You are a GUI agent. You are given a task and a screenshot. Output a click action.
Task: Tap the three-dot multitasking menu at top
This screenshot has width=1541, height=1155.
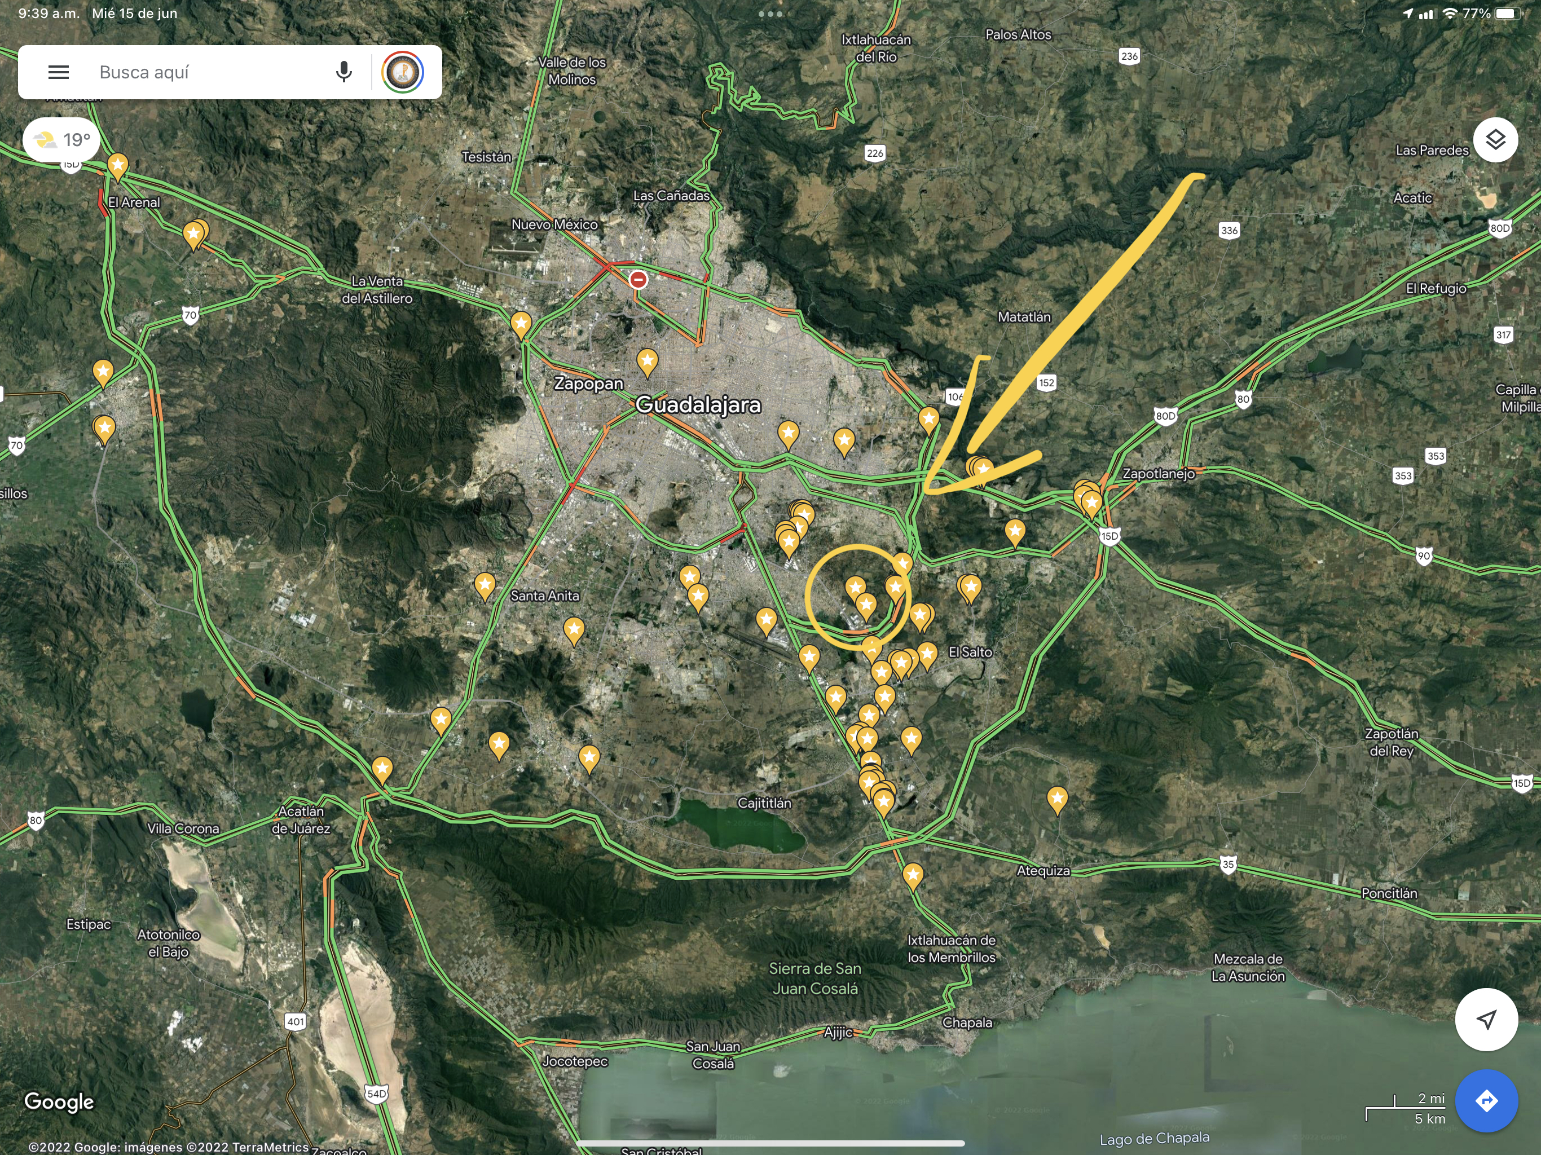[770, 14]
